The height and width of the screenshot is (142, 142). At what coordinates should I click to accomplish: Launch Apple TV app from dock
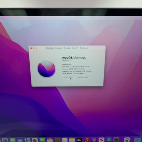(x=79, y=140)
